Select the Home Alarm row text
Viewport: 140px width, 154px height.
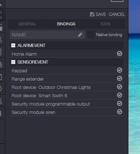(x=24, y=54)
